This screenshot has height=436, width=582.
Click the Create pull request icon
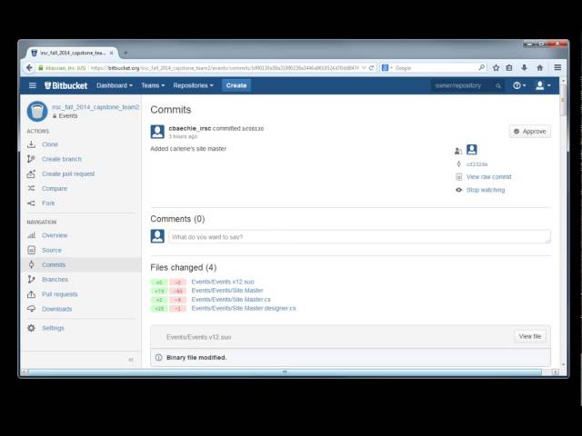31,173
